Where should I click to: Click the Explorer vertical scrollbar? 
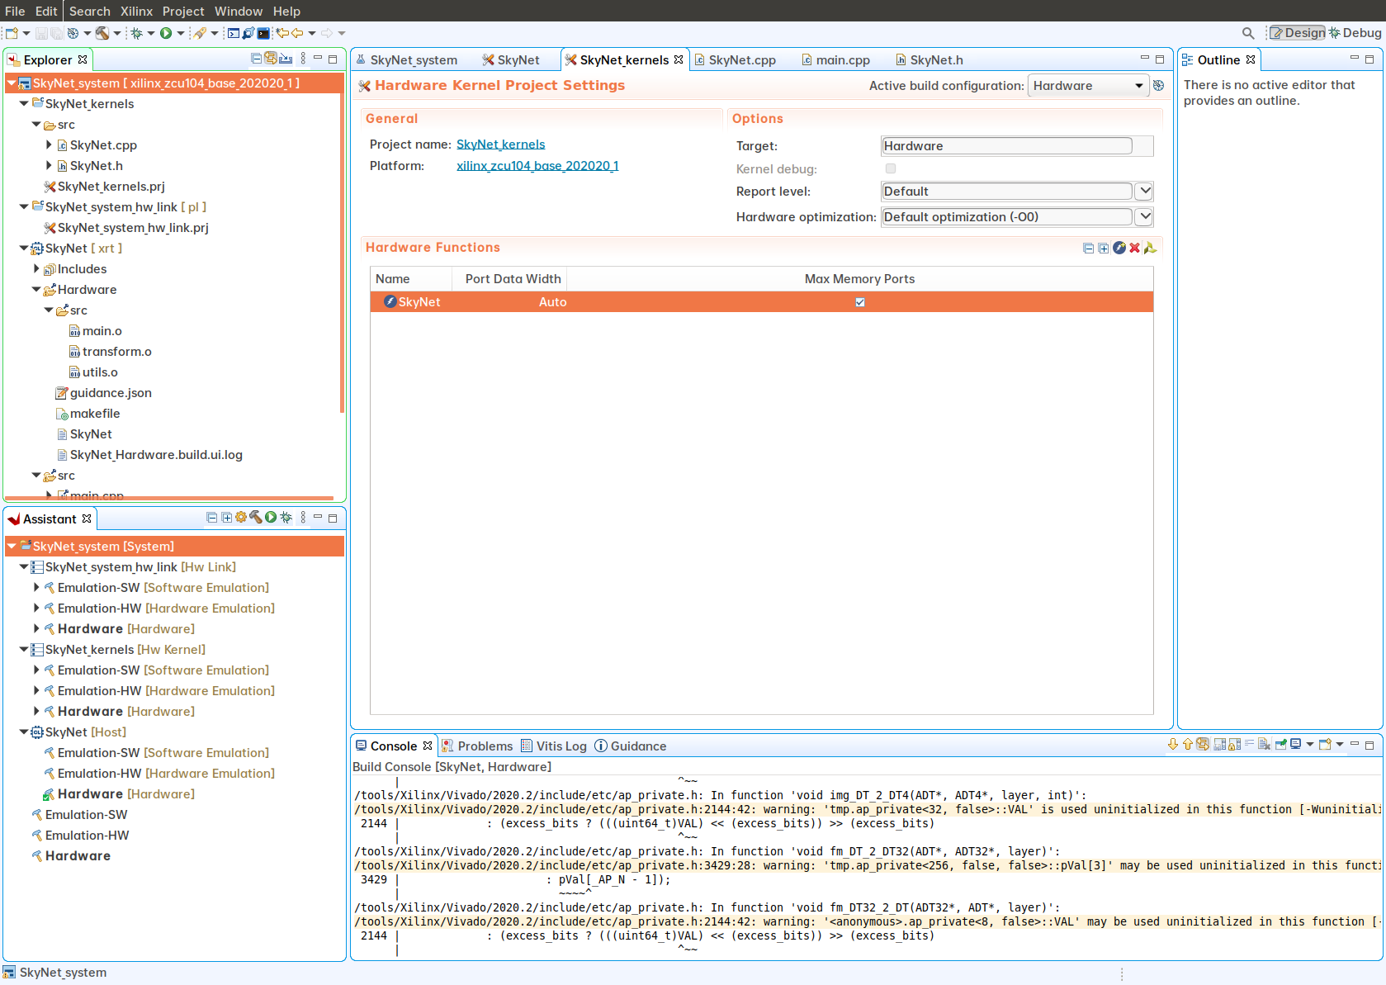(342, 252)
